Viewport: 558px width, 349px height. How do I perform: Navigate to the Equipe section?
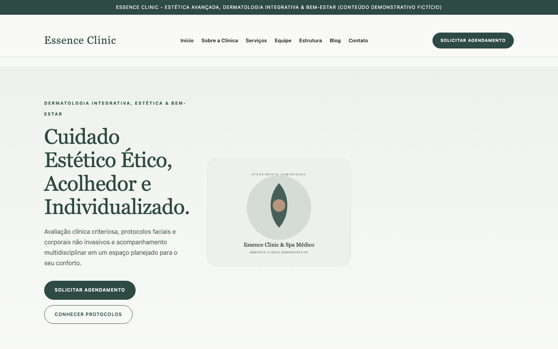283,40
